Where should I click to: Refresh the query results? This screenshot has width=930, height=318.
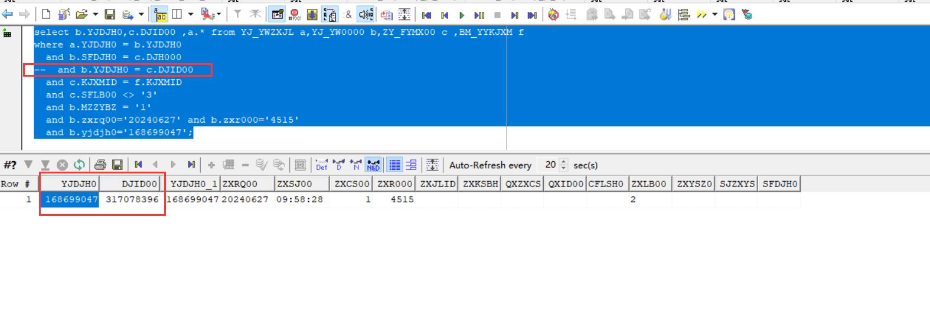pos(79,165)
